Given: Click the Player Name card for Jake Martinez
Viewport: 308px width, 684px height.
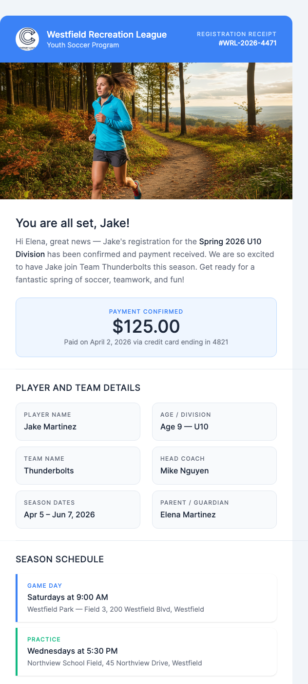Looking at the screenshot, I should [x=78, y=421].
